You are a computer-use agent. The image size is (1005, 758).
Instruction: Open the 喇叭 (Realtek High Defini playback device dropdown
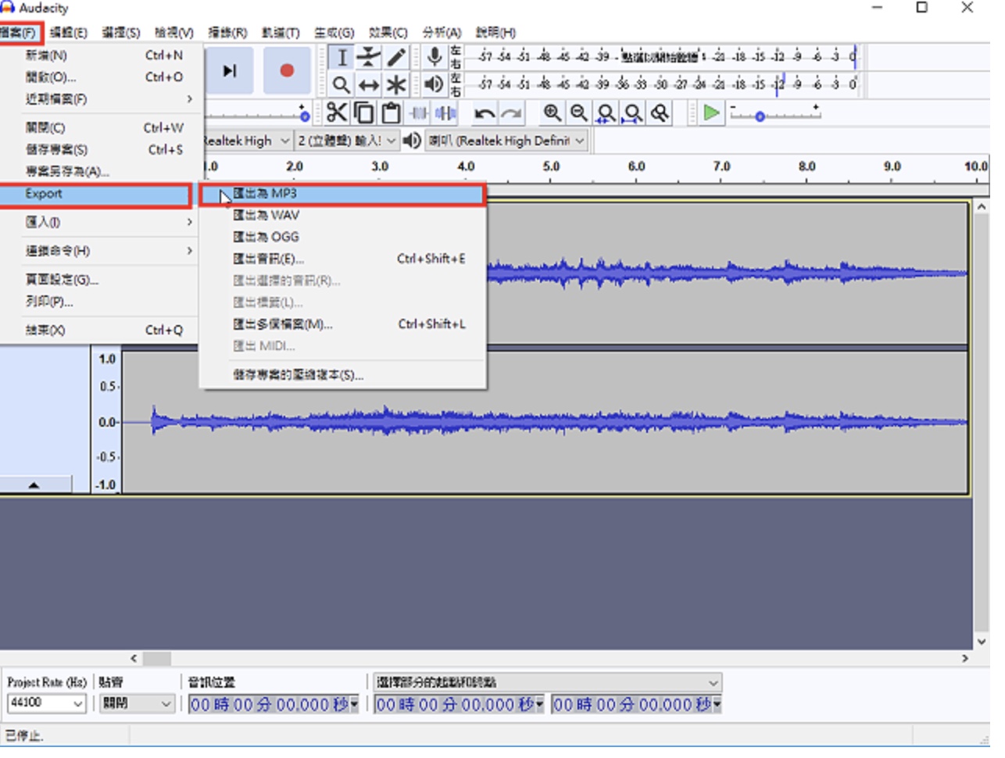tap(506, 141)
